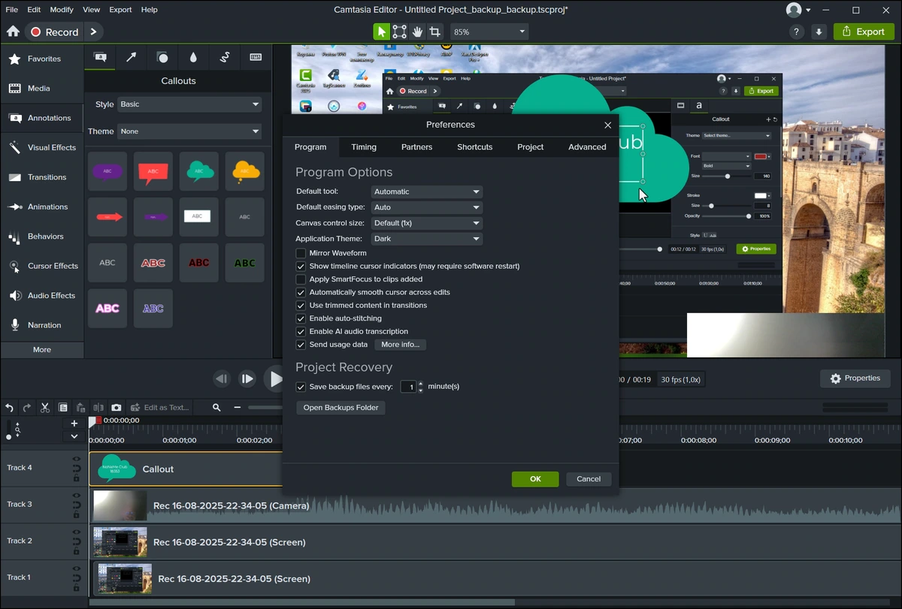Image resolution: width=902 pixels, height=609 pixels.
Task: Open callout Style dropdown showing Basic
Action: click(189, 104)
